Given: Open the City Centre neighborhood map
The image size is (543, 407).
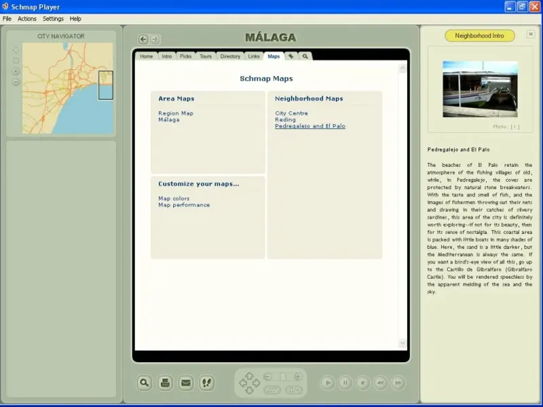Looking at the screenshot, I should tap(292, 113).
